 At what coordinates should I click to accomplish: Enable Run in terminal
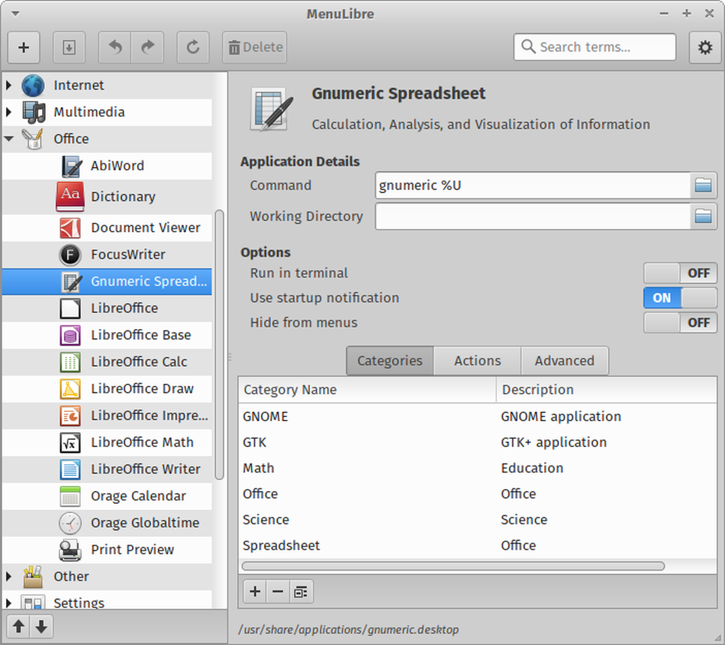tap(680, 273)
